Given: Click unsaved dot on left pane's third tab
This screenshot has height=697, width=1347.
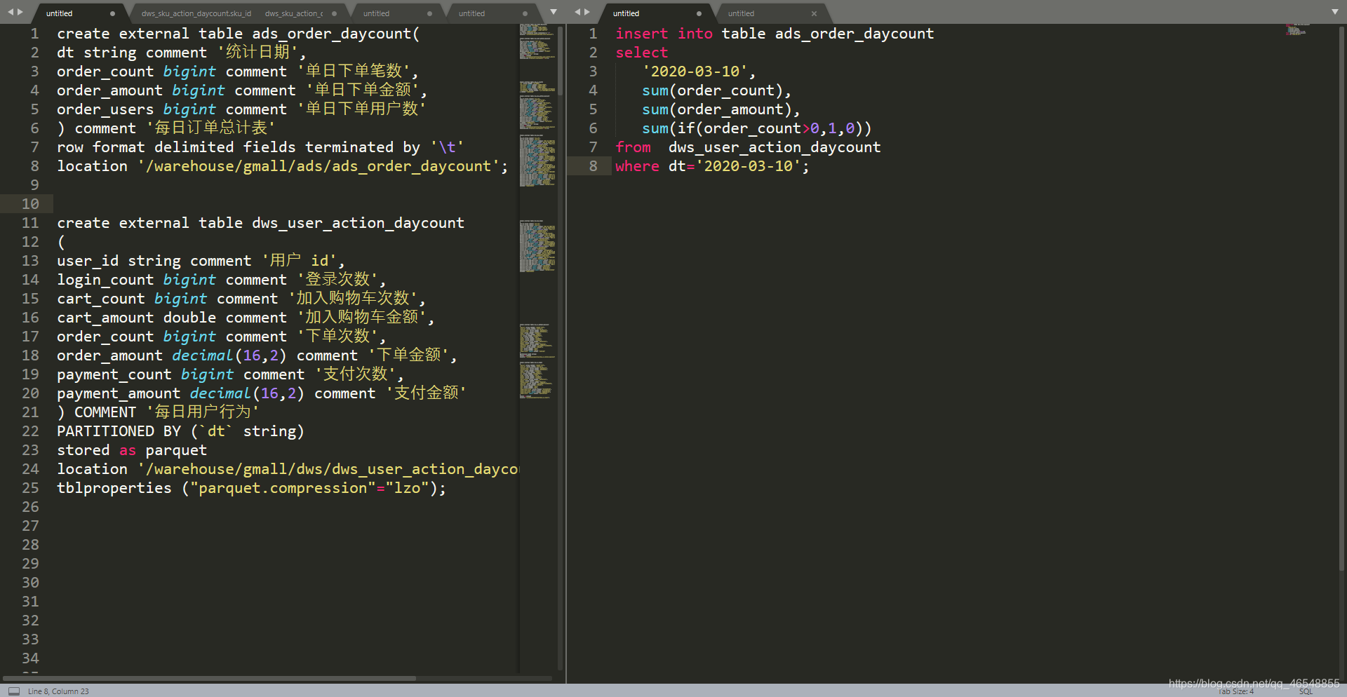Looking at the screenshot, I should tap(429, 13).
